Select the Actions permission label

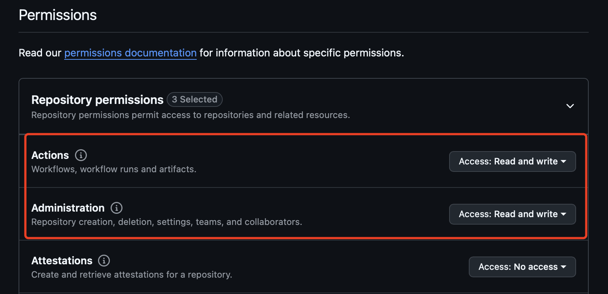coord(50,155)
